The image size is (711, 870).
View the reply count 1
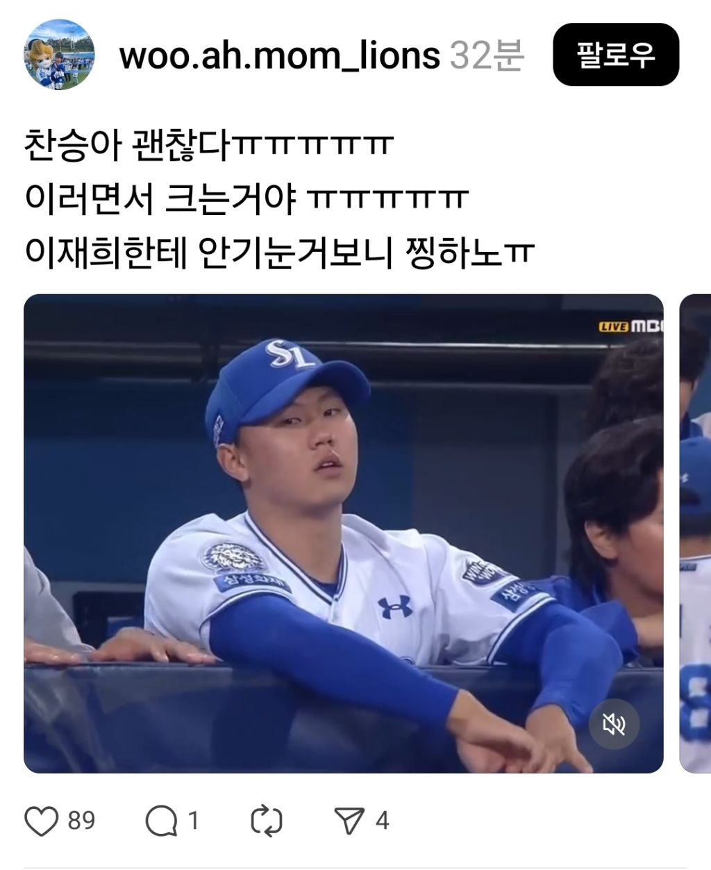(x=193, y=821)
